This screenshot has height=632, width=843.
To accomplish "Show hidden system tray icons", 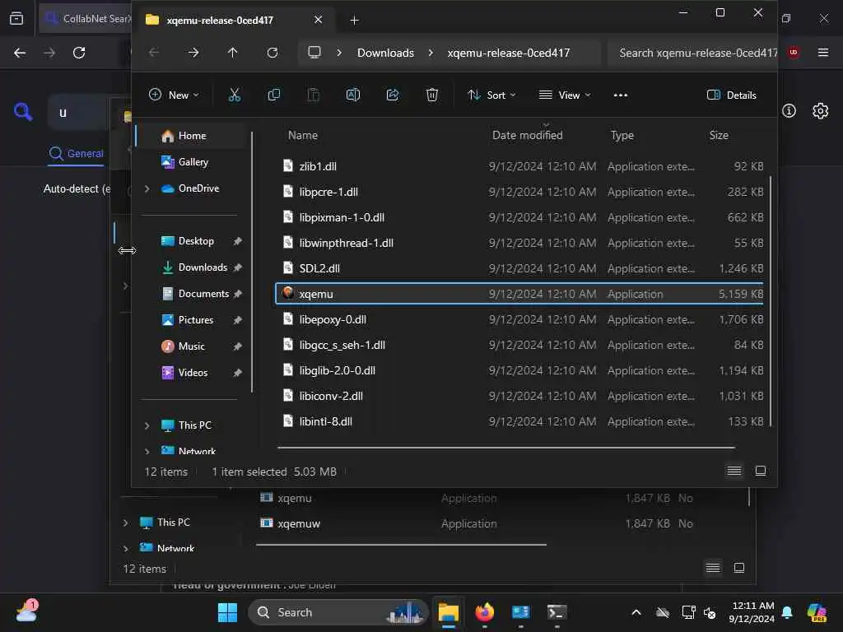I will [x=636, y=612].
